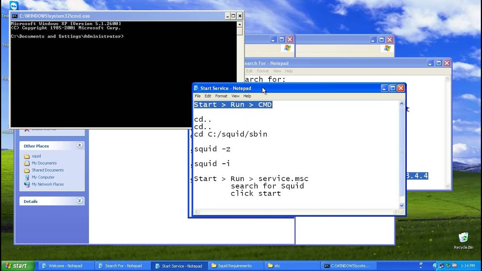
Task: Open the Recycle Bin desktop icon
Action: coord(463,238)
